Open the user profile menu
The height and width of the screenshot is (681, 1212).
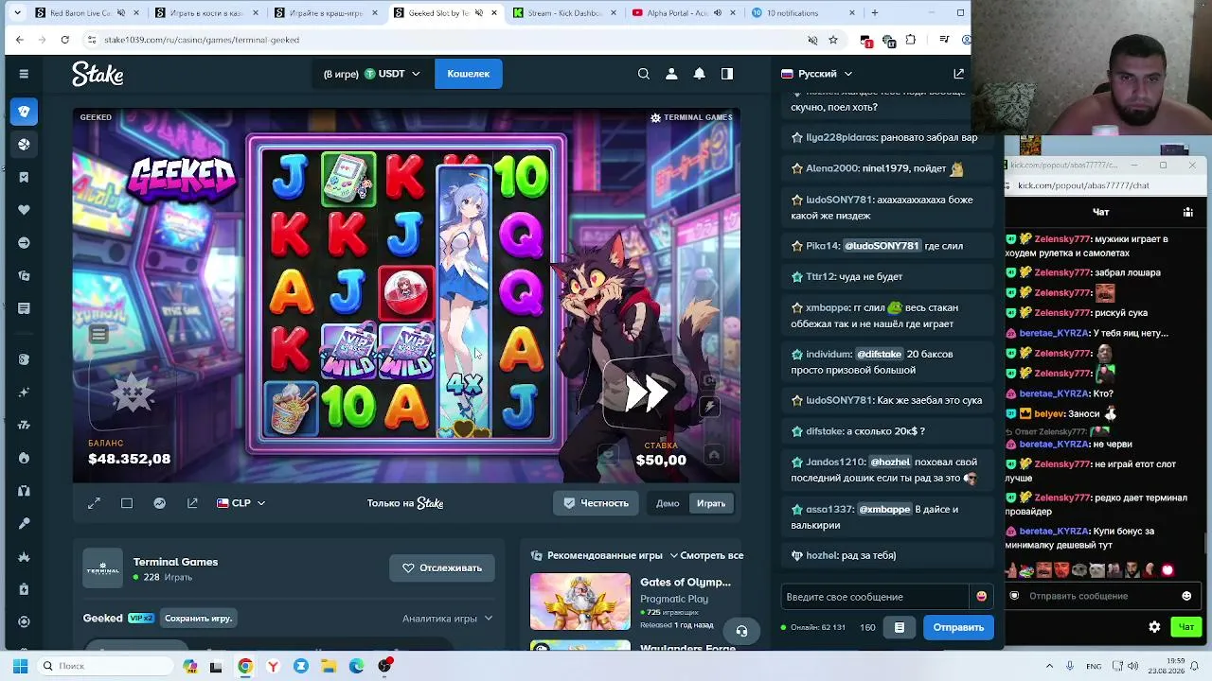(671, 74)
